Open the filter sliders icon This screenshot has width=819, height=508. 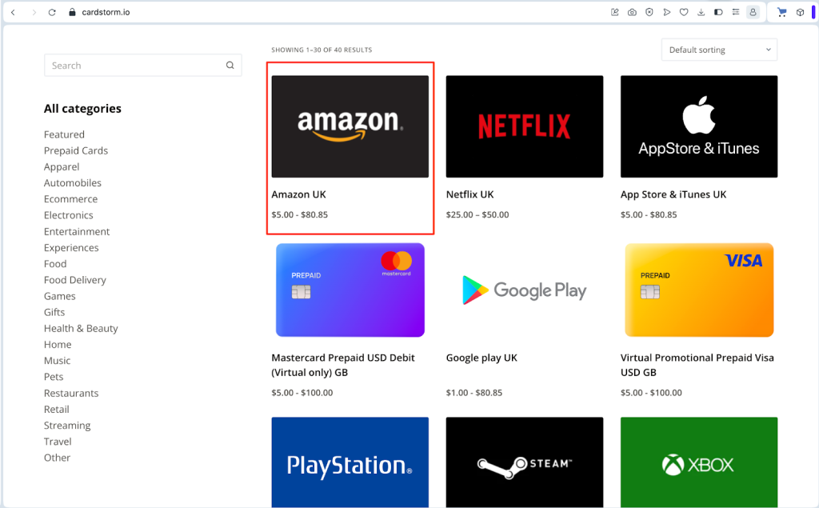click(x=736, y=12)
